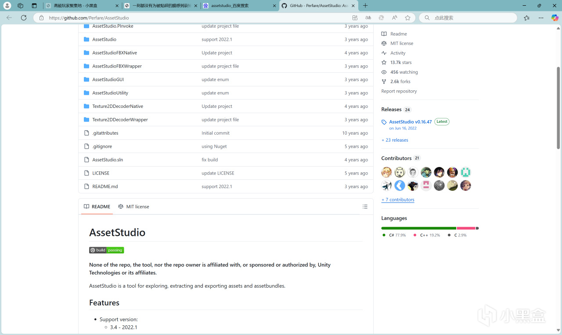
Task: Open the AssetStudioGUI folder
Action: 108,79
